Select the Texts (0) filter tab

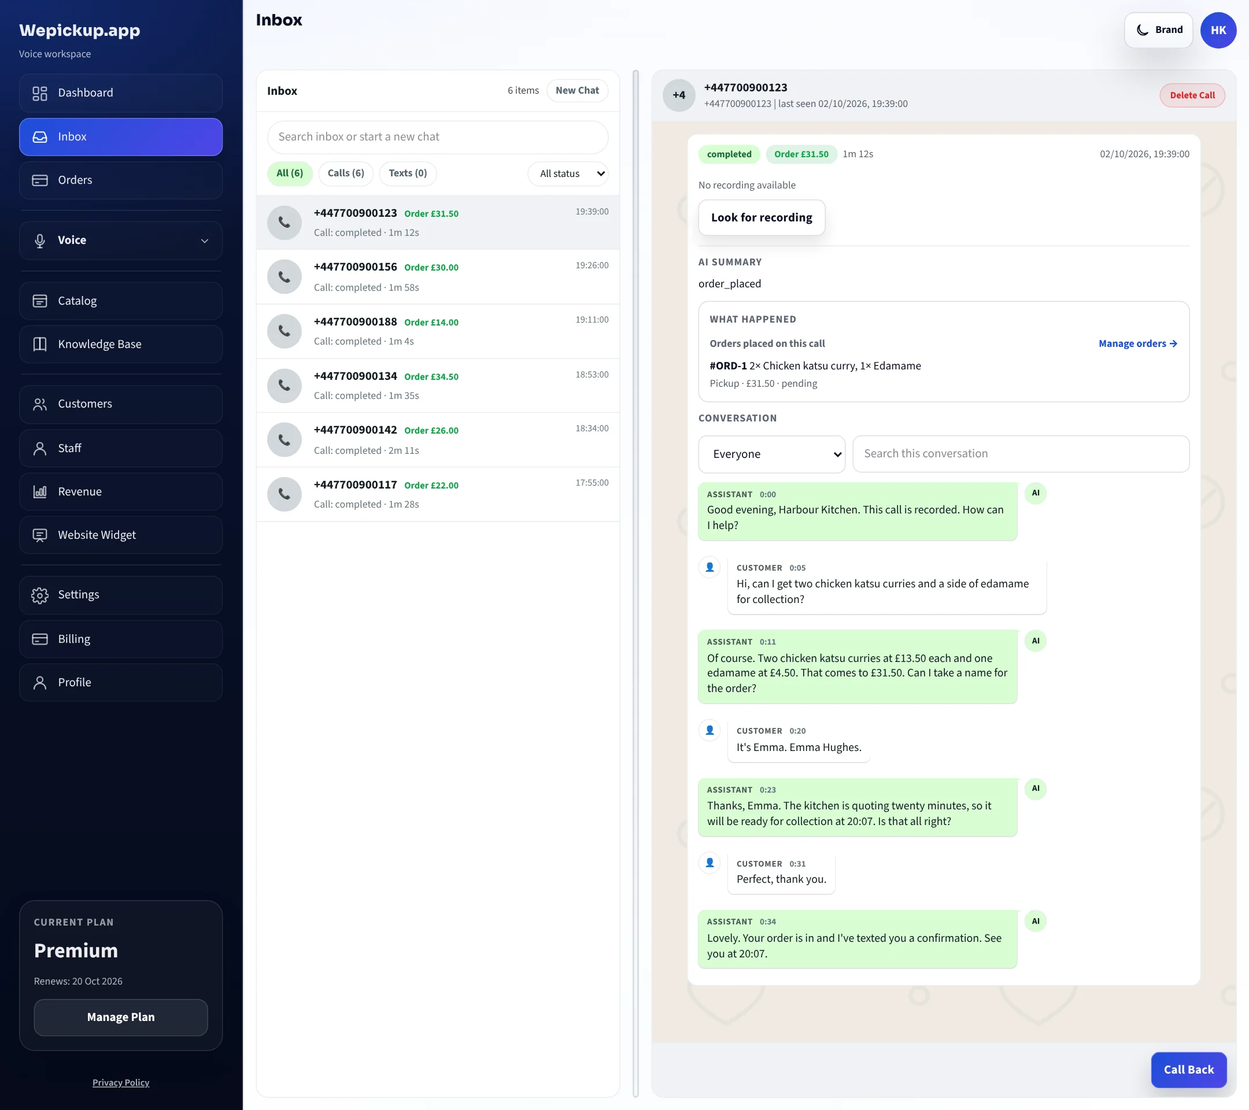pyautogui.click(x=408, y=173)
